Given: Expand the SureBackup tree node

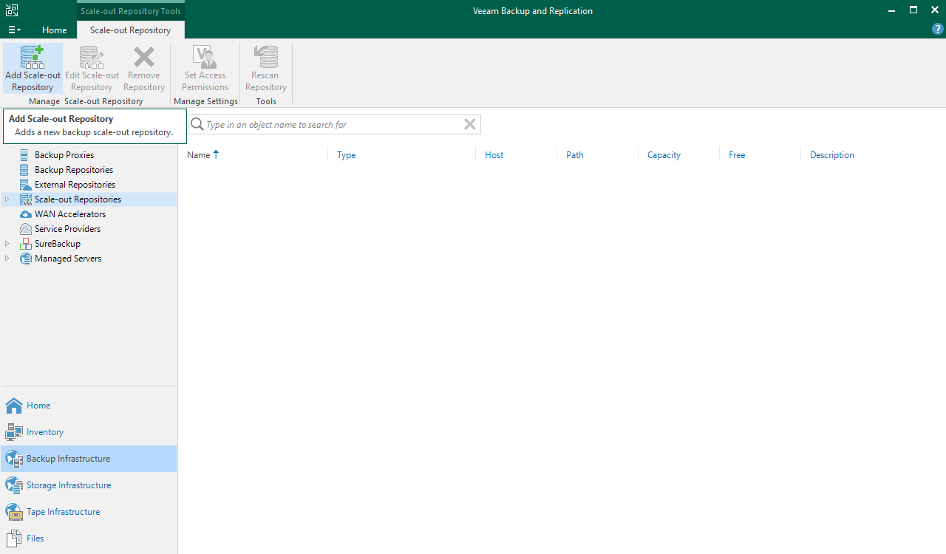Looking at the screenshot, I should click(7, 244).
